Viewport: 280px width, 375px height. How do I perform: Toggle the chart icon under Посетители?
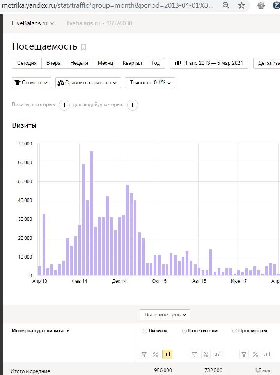218,354
